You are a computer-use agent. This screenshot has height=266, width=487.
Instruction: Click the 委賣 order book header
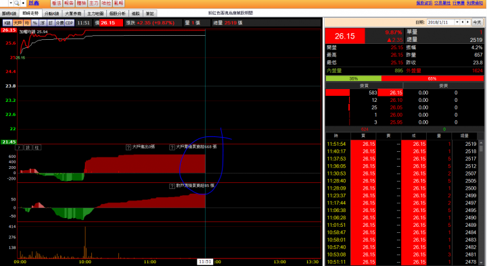pyautogui.click(x=443, y=86)
